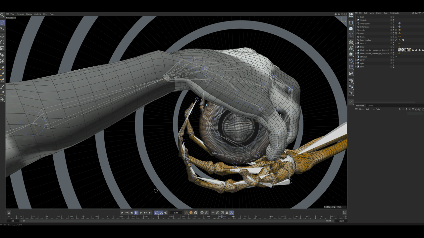This screenshot has height=238, width=424.
Task: Expand the Discs.1 object
Action: coord(355,43)
